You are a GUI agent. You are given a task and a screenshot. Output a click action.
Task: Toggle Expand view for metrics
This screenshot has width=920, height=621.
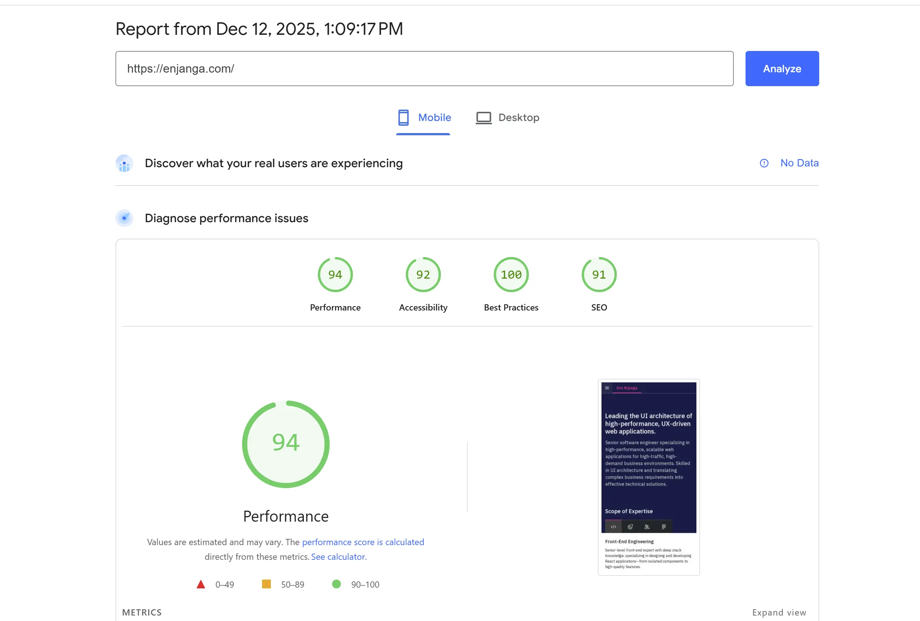pyautogui.click(x=779, y=612)
